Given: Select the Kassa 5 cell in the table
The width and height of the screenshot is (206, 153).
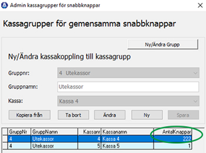Looking at the screenshot, I should pyautogui.click(x=127, y=146).
